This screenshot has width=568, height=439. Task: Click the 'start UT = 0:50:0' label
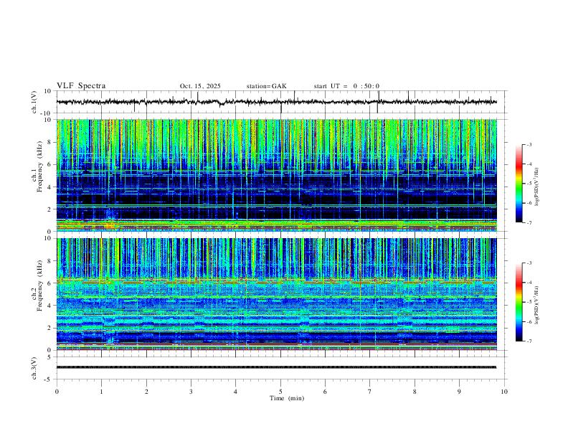346,86
